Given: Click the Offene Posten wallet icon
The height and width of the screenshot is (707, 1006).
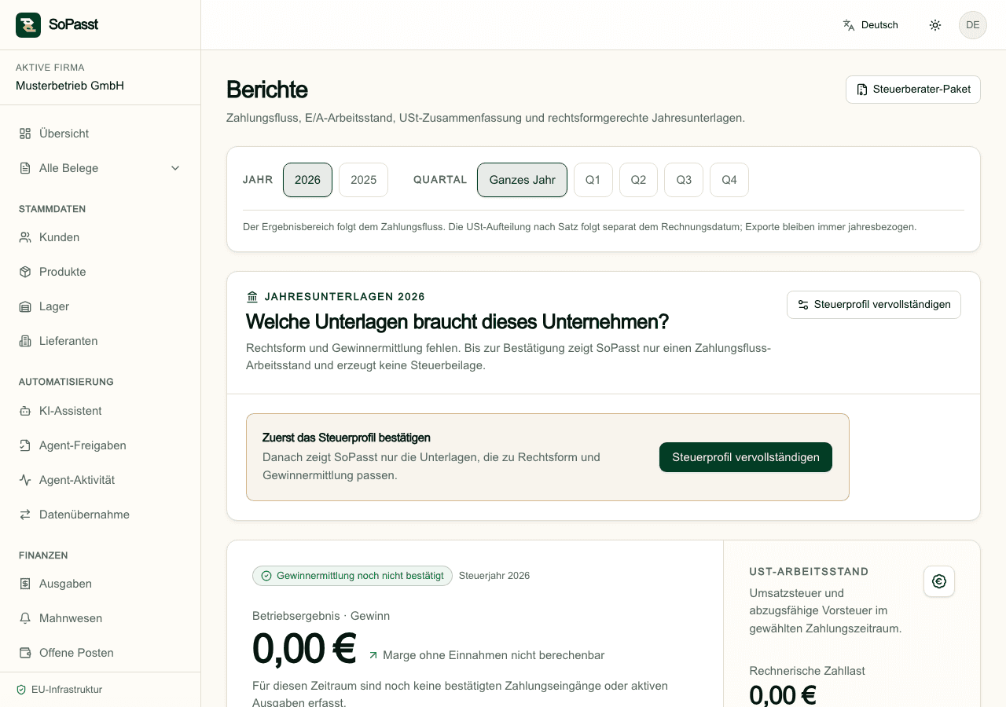Looking at the screenshot, I should point(25,653).
